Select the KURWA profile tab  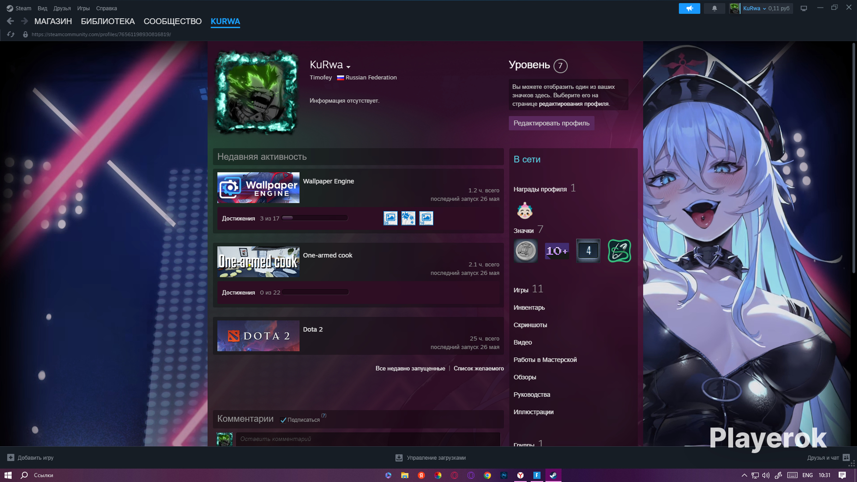point(225,21)
